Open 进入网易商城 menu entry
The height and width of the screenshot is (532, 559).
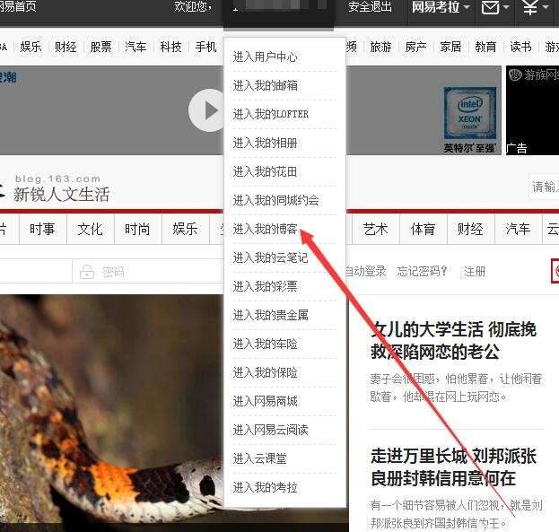click(265, 401)
